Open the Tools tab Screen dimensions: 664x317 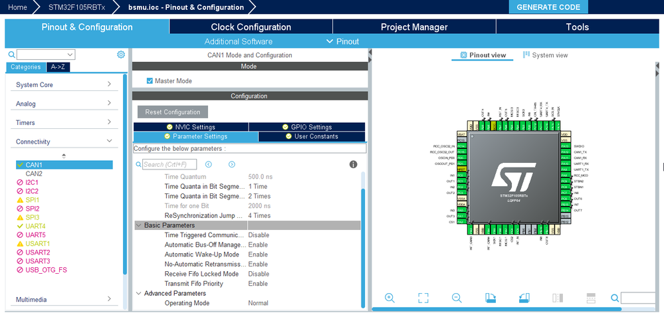578,27
